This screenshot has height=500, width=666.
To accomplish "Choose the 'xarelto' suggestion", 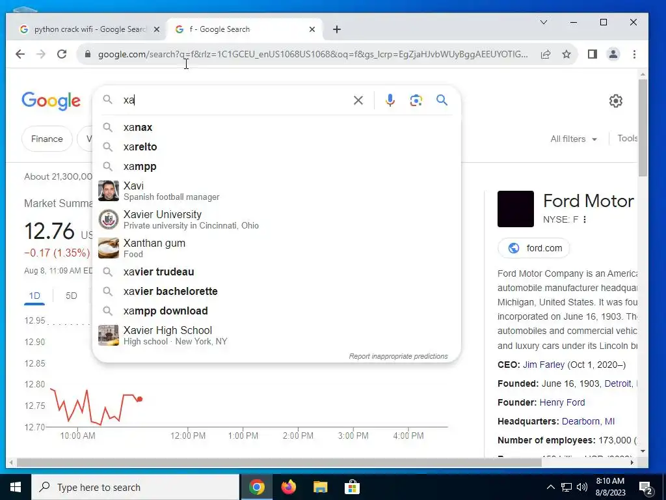I will [x=276, y=146].
